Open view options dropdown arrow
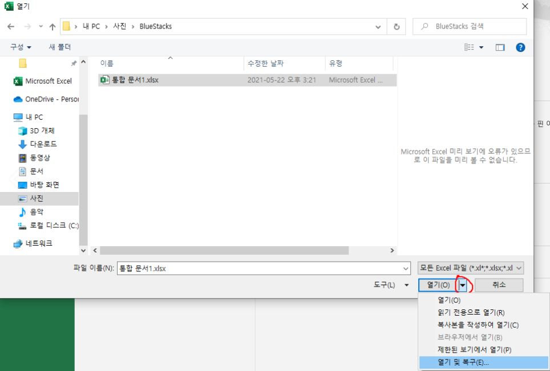Screen dimensions: 550x371 pos(482,47)
